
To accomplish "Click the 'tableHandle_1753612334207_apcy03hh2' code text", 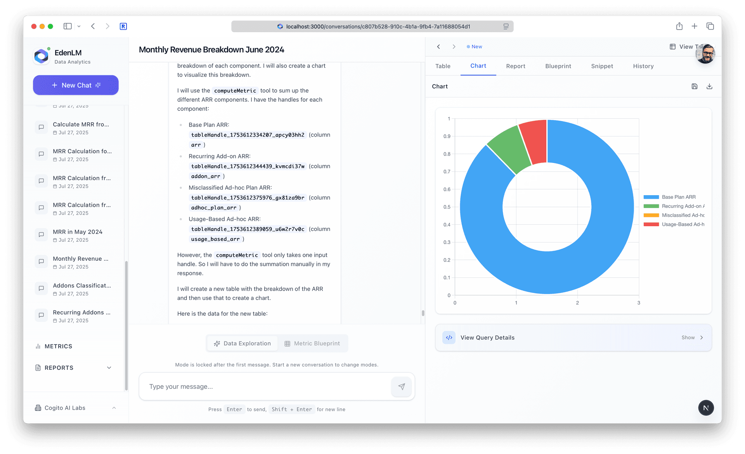I will 248,135.
